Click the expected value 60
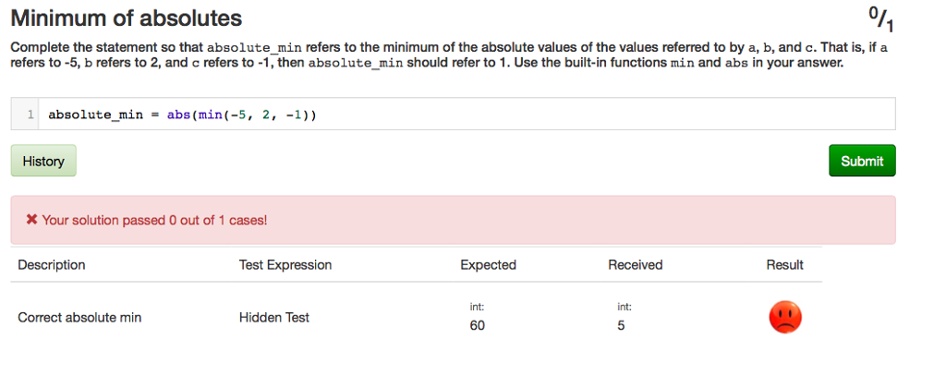946x388 pixels. pos(478,326)
